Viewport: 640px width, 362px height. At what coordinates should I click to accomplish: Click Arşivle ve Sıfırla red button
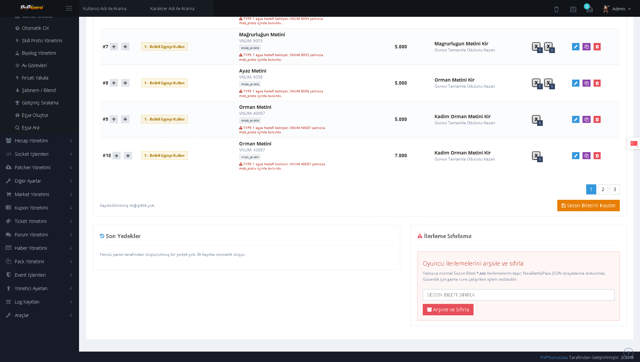pos(448,310)
